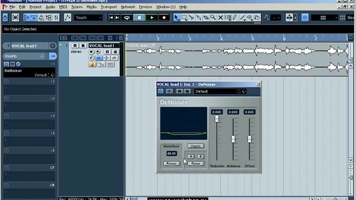Select the Scrub hand tool
Screen dimensions: 356x200
257,17
